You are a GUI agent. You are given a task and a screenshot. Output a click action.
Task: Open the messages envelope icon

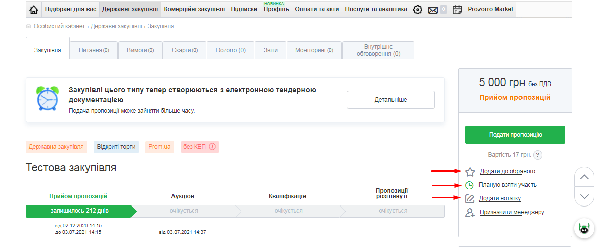coord(432,10)
